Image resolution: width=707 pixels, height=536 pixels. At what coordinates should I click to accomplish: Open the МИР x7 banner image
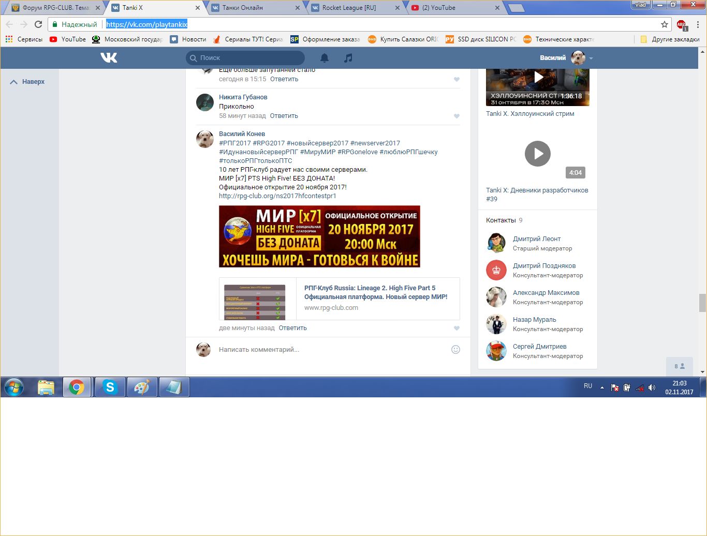coord(319,236)
